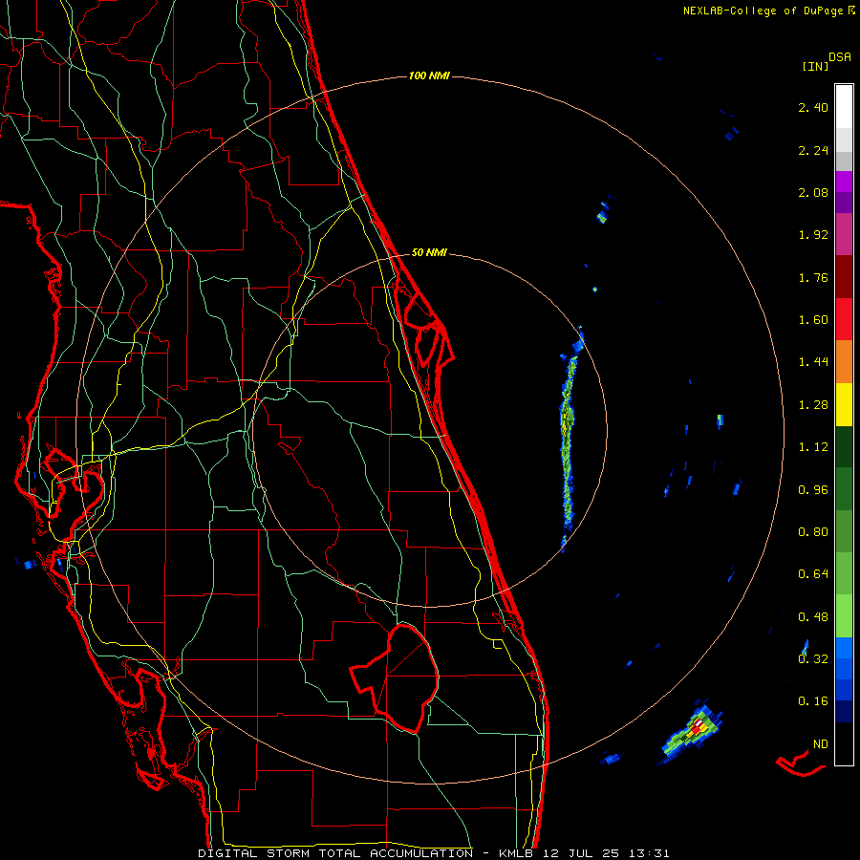Click the 1.28 legend value

(813, 405)
